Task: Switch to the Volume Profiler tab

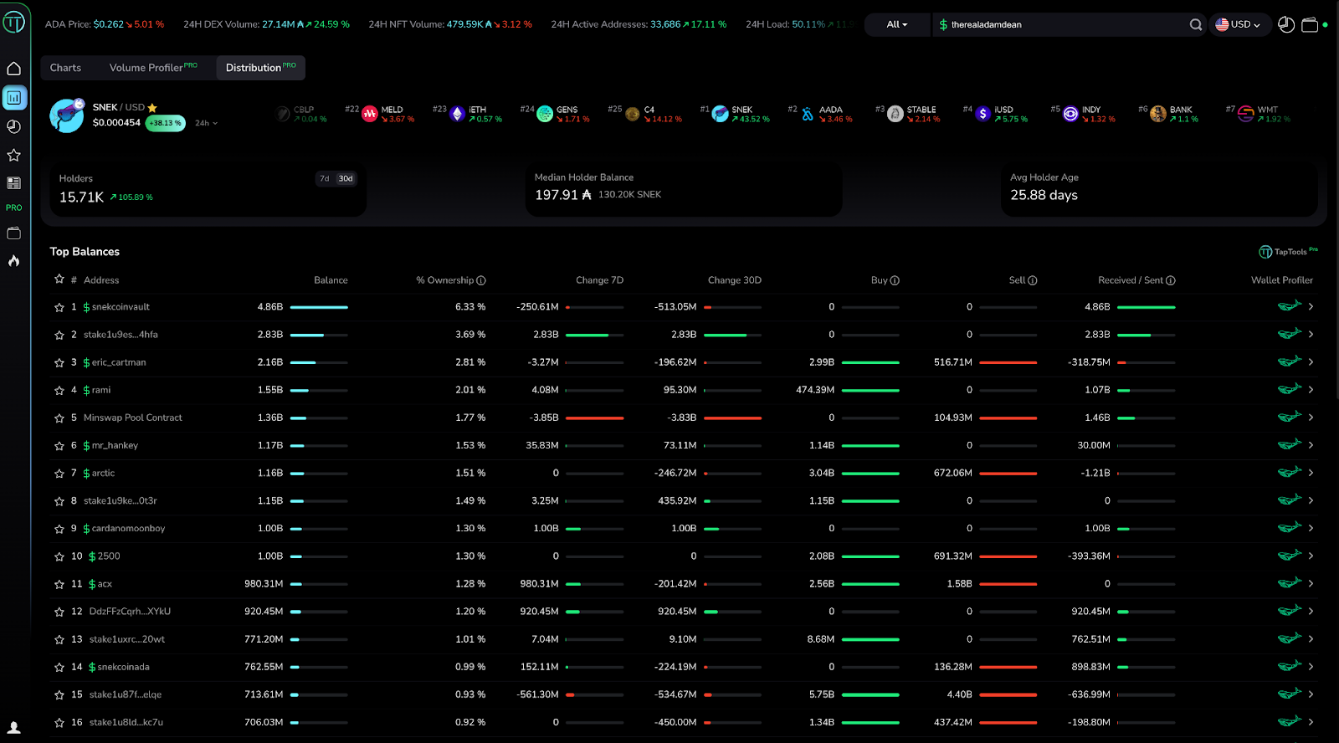Action: (153, 68)
